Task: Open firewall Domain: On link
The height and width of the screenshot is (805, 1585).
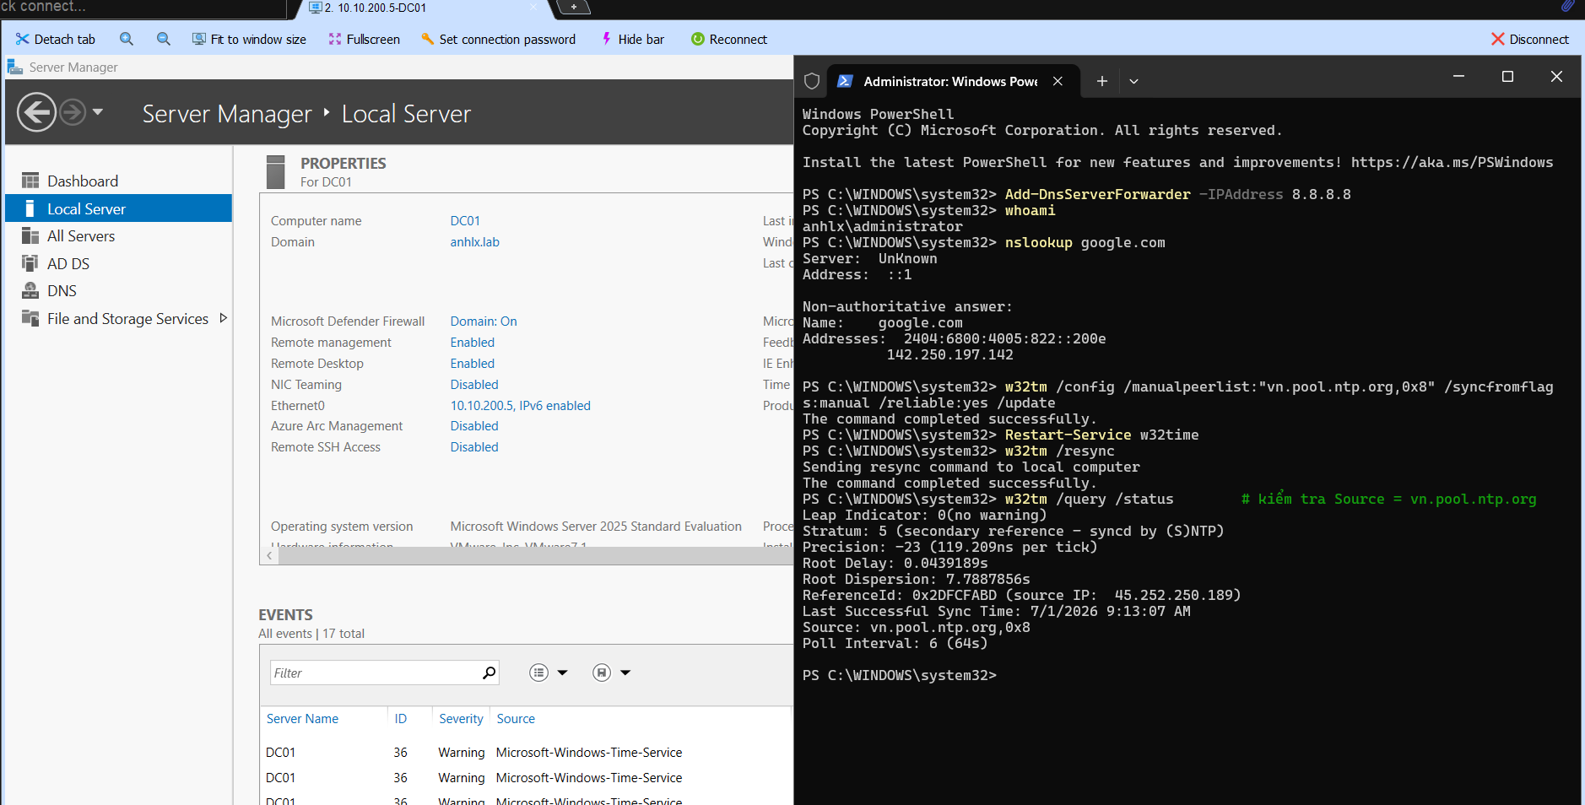Action: point(484,321)
